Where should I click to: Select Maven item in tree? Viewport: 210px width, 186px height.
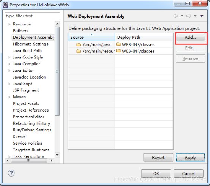point(19,97)
